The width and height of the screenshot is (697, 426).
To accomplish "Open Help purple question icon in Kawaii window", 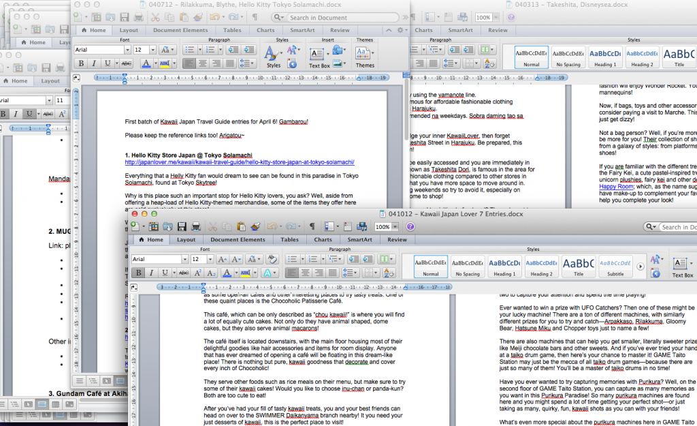I will pyautogui.click(x=410, y=226).
